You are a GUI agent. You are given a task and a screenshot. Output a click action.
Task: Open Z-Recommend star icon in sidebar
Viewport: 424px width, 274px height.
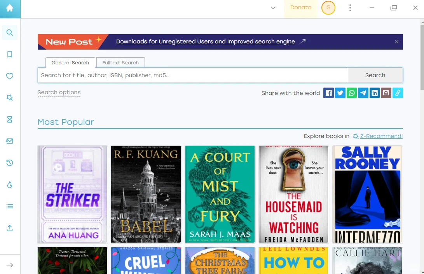[10, 98]
